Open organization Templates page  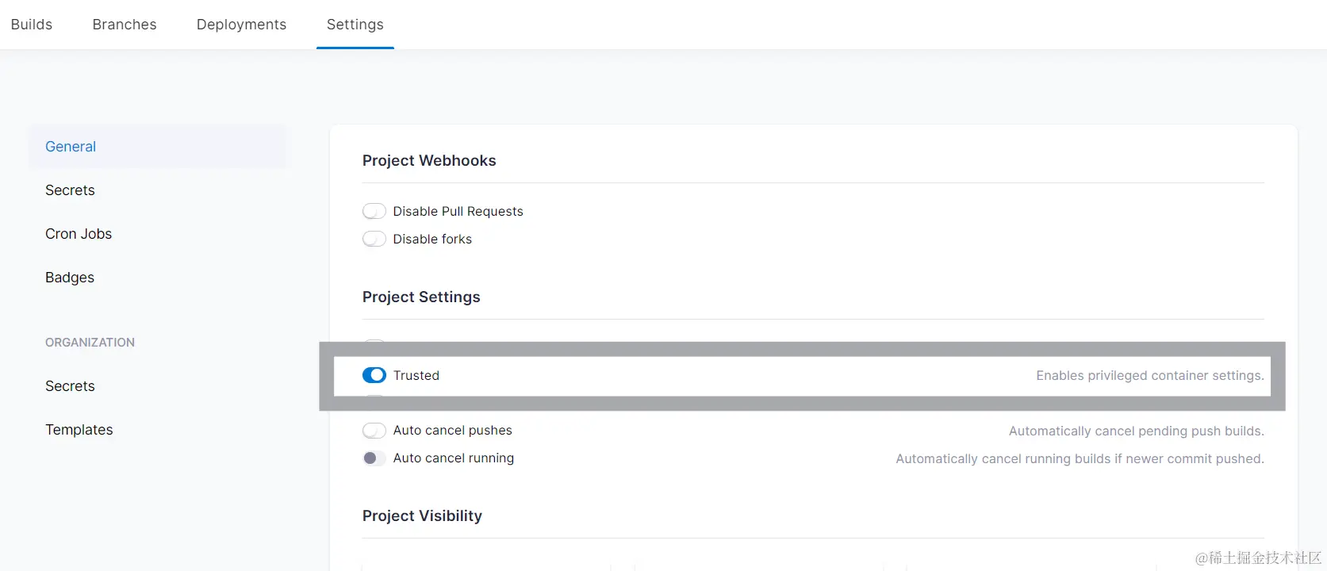(79, 430)
